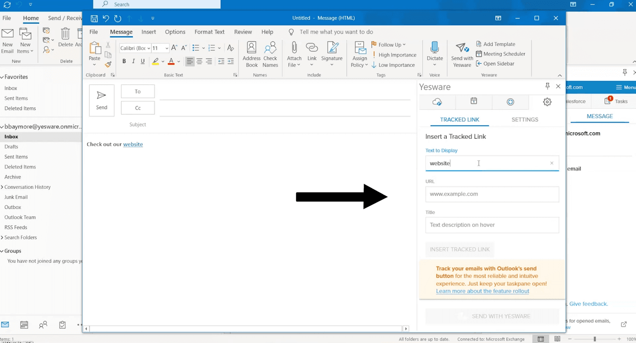636x343 pixels.
Task: Click the Title hover description field
Action: 492,225
